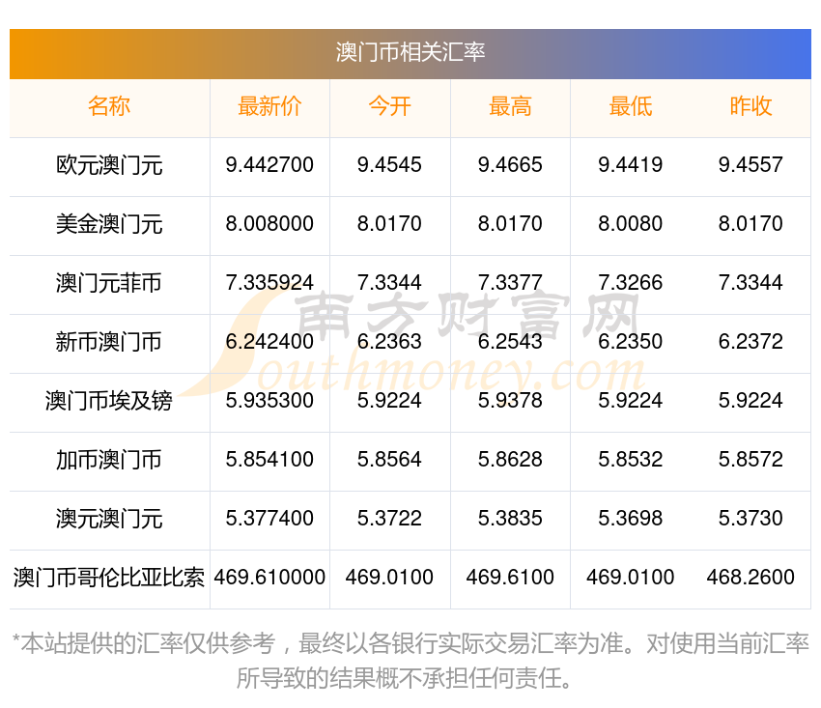Click the 最高 column header

(x=510, y=106)
